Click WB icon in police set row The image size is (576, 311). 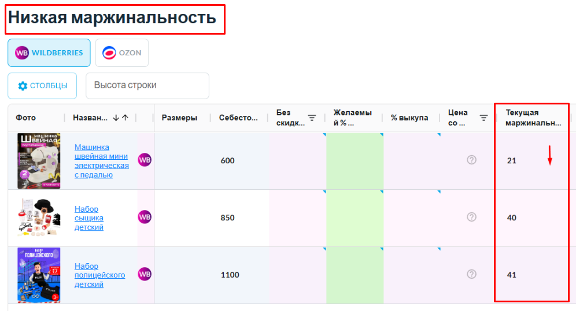point(145,275)
